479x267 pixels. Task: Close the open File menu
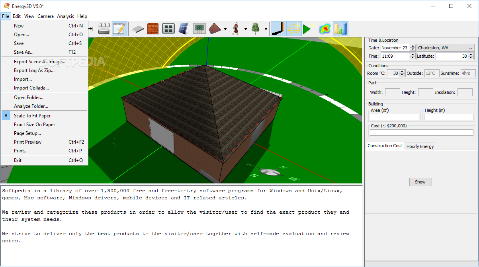(x=6, y=16)
